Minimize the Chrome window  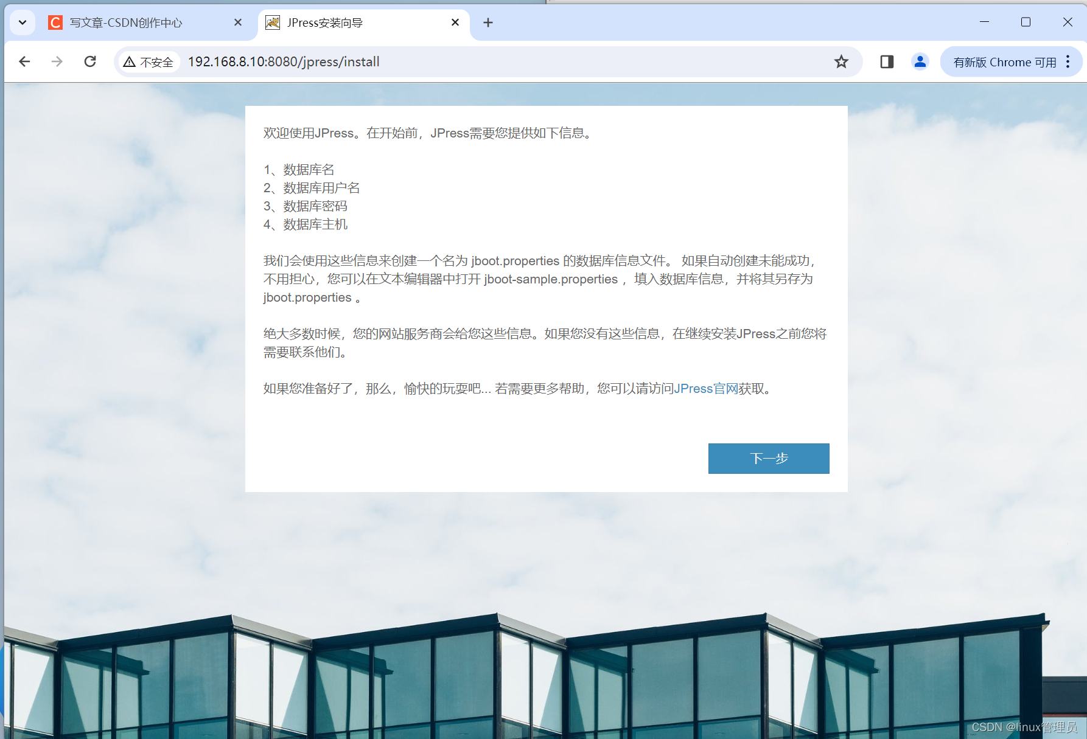[984, 22]
